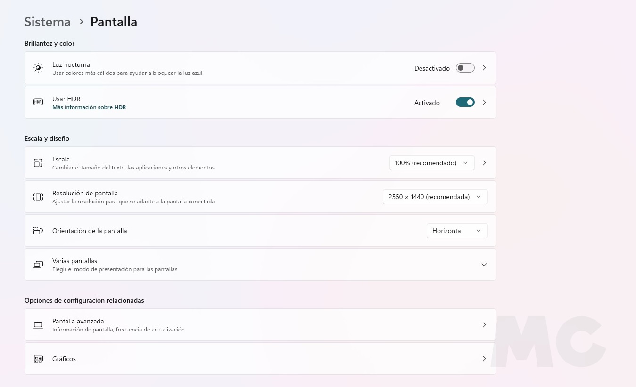Open Más información sobre HDR link
Viewport: 636px width, 387px height.
coord(89,107)
